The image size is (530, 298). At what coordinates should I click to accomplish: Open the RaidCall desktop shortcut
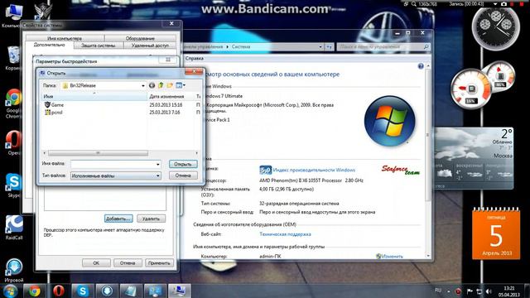point(13,228)
